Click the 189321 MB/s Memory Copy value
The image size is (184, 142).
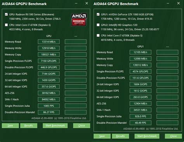point(49,55)
